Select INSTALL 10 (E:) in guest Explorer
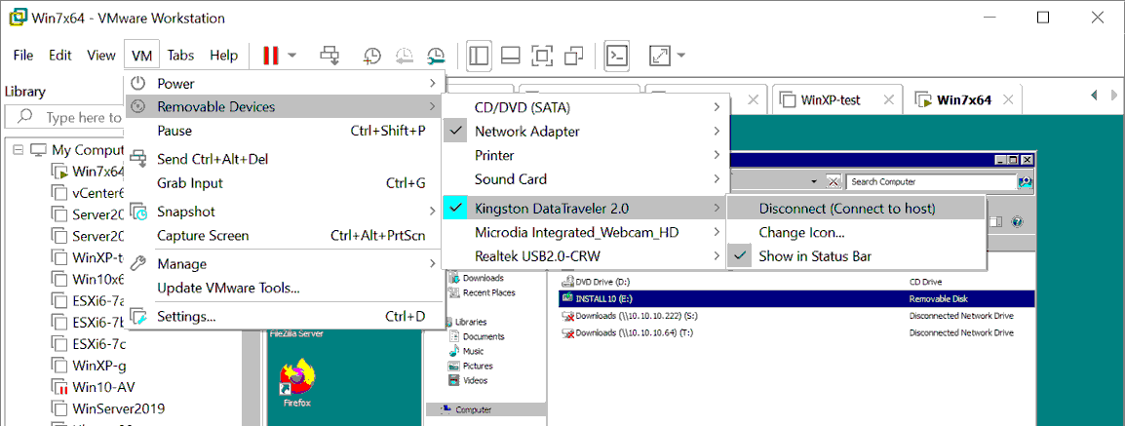The image size is (1125, 426). 795,299
